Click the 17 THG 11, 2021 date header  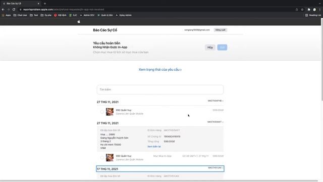[107, 169]
